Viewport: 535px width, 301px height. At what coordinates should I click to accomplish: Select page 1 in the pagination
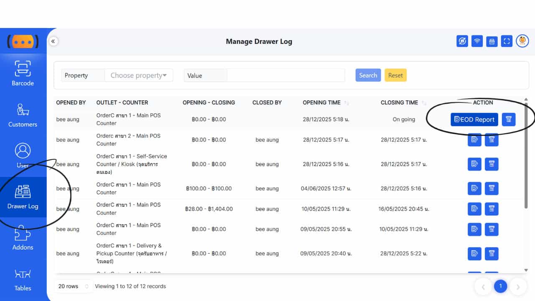(x=500, y=286)
